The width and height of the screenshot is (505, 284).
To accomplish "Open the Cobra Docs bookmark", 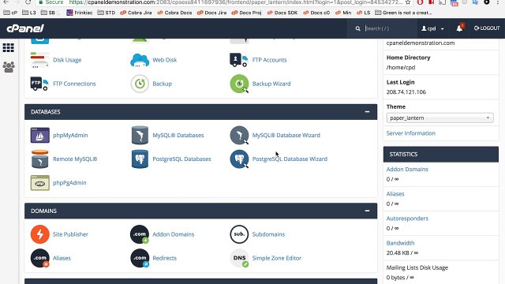I will pyautogui.click(x=175, y=13).
